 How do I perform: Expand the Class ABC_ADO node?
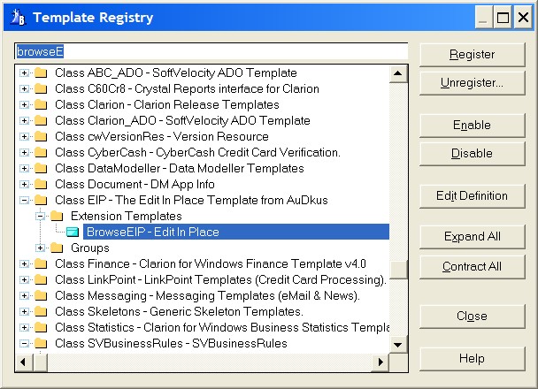click(24, 72)
